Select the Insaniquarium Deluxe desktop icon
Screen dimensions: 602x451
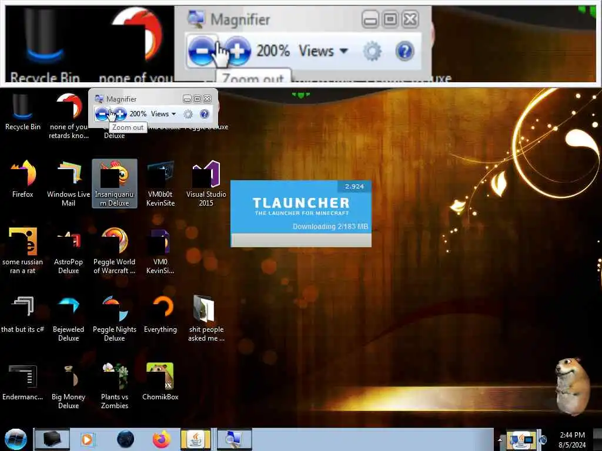115,183
